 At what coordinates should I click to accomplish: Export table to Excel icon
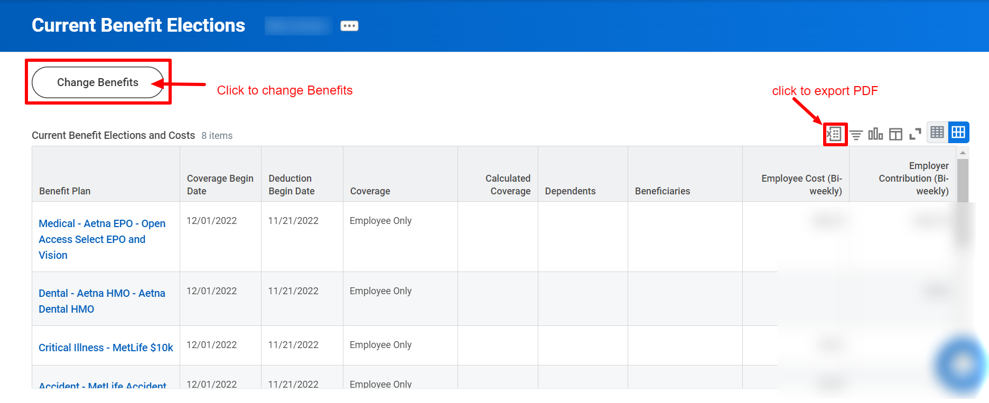(835, 134)
